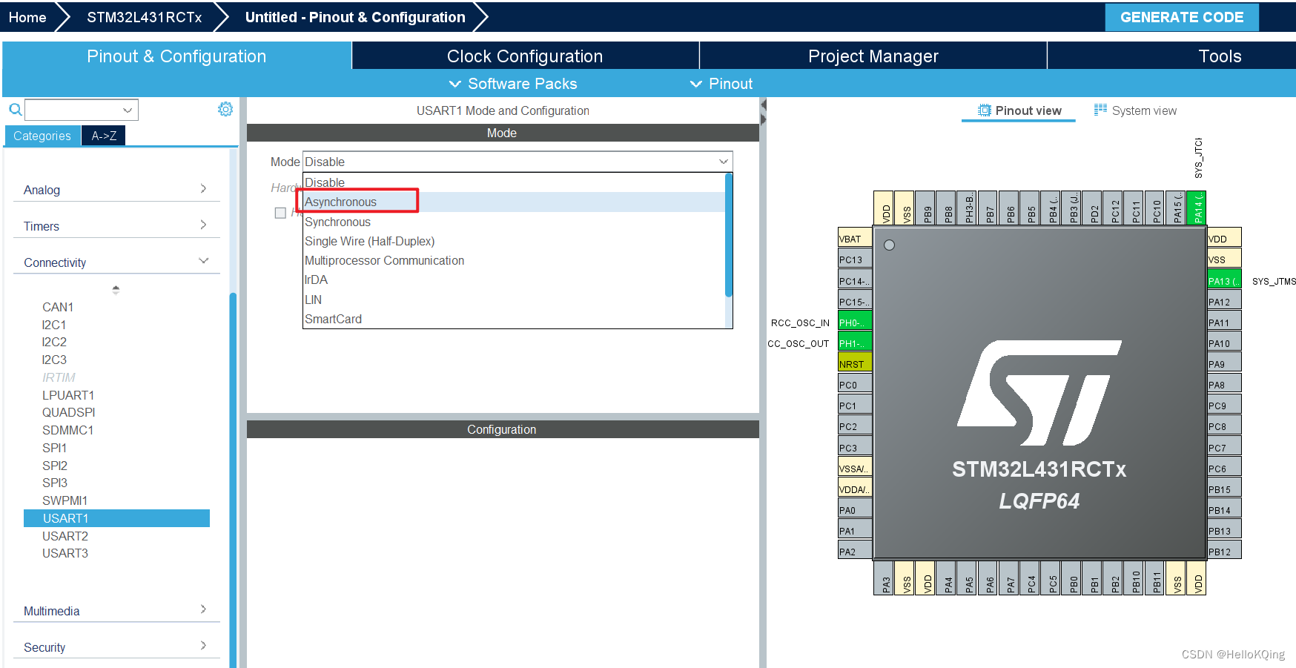The height and width of the screenshot is (668, 1296).
Task: Choose Asynchronous mode option
Action: pyautogui.click(x=514, y=202)
